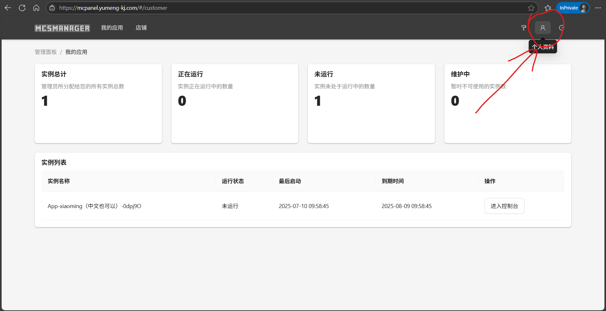This screenshot has height=311, width=606.
Task: Click the paint roller theme icon
Action: pyautogui.click(x=524, y=28)
